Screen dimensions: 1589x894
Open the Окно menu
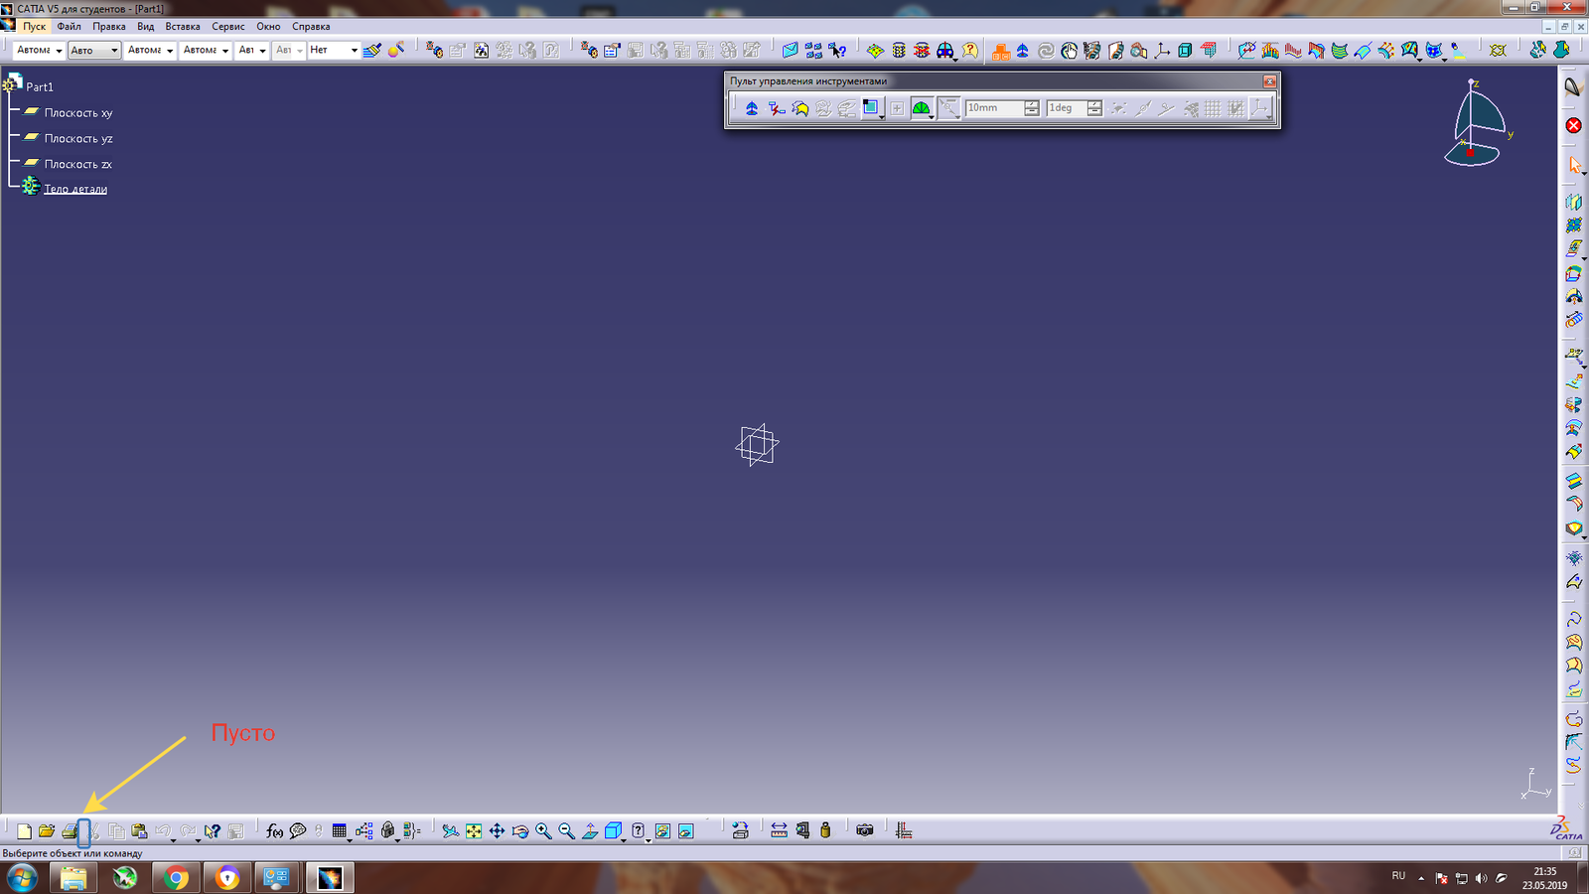268,27
